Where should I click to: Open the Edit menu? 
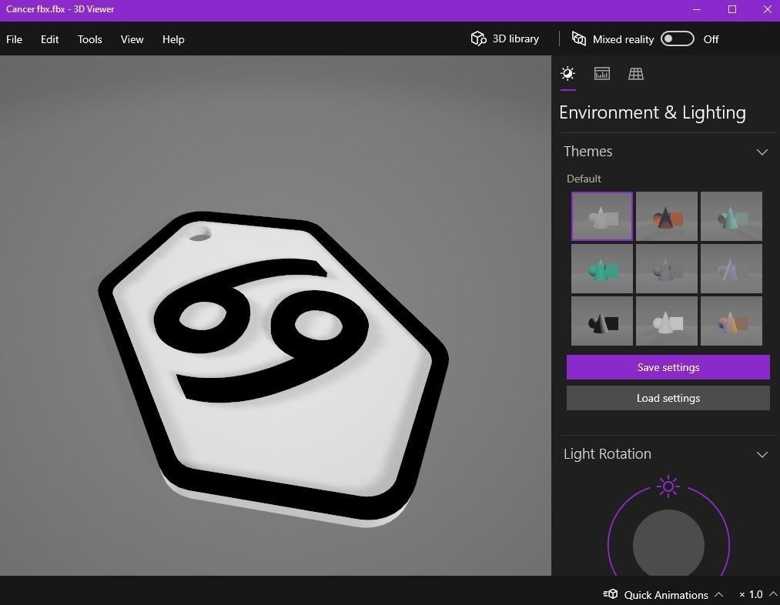50,39
